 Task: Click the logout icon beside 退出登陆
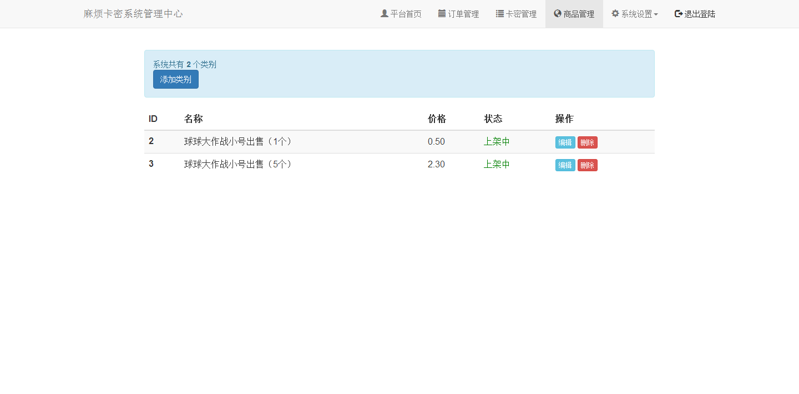click(679, 13)
